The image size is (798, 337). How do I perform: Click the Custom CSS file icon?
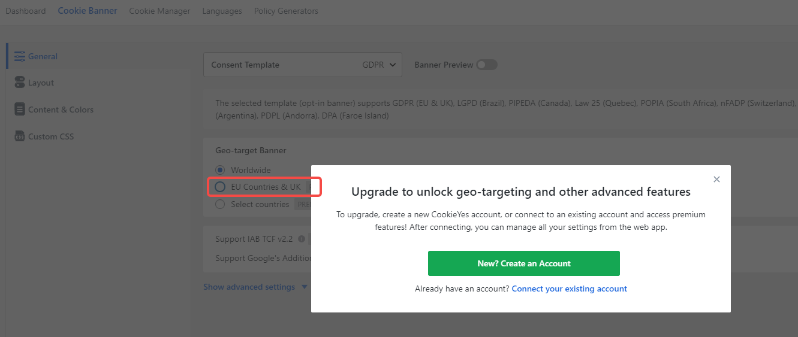coord(19,136)
